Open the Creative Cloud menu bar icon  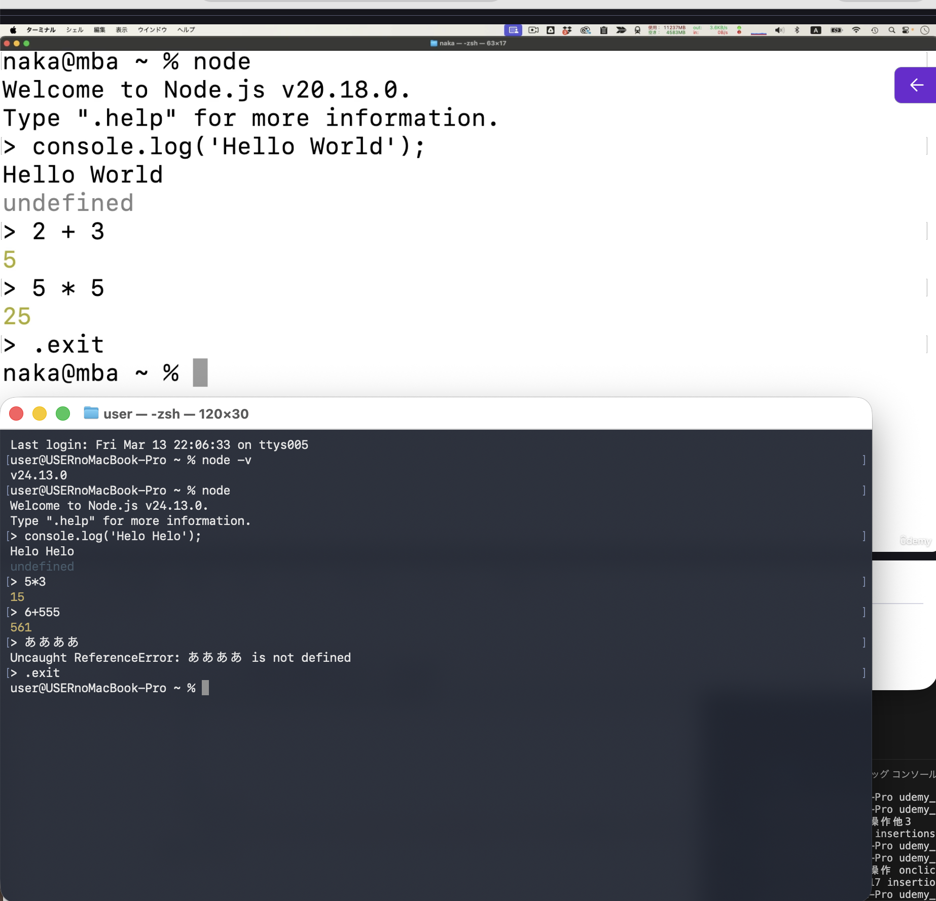point(585,30)
